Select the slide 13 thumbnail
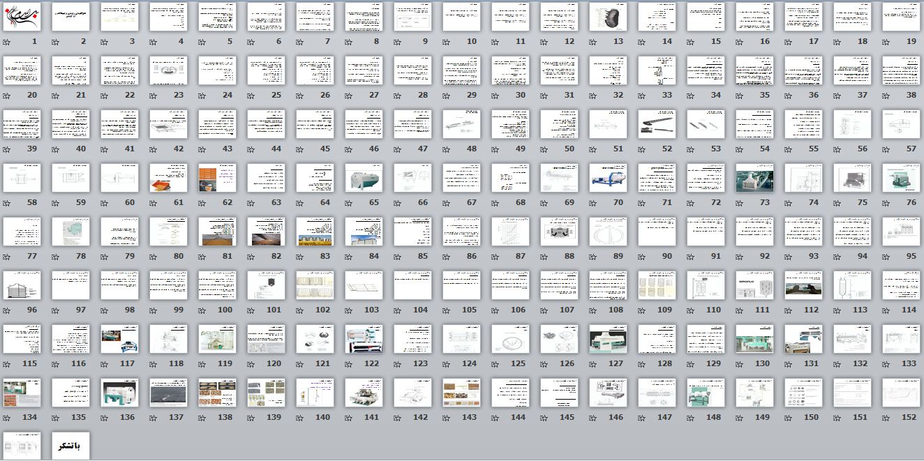This screenshot has width=924, height=461. point(608,17)
